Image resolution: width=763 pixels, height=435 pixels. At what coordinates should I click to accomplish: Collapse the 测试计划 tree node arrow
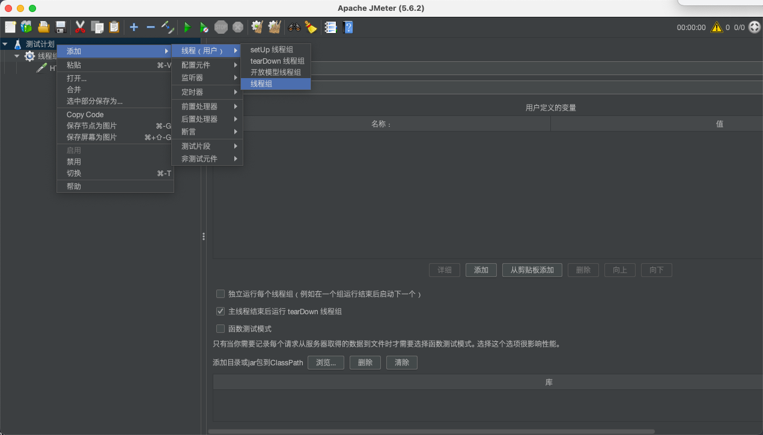pyautogui.click(x=5, y=44)
